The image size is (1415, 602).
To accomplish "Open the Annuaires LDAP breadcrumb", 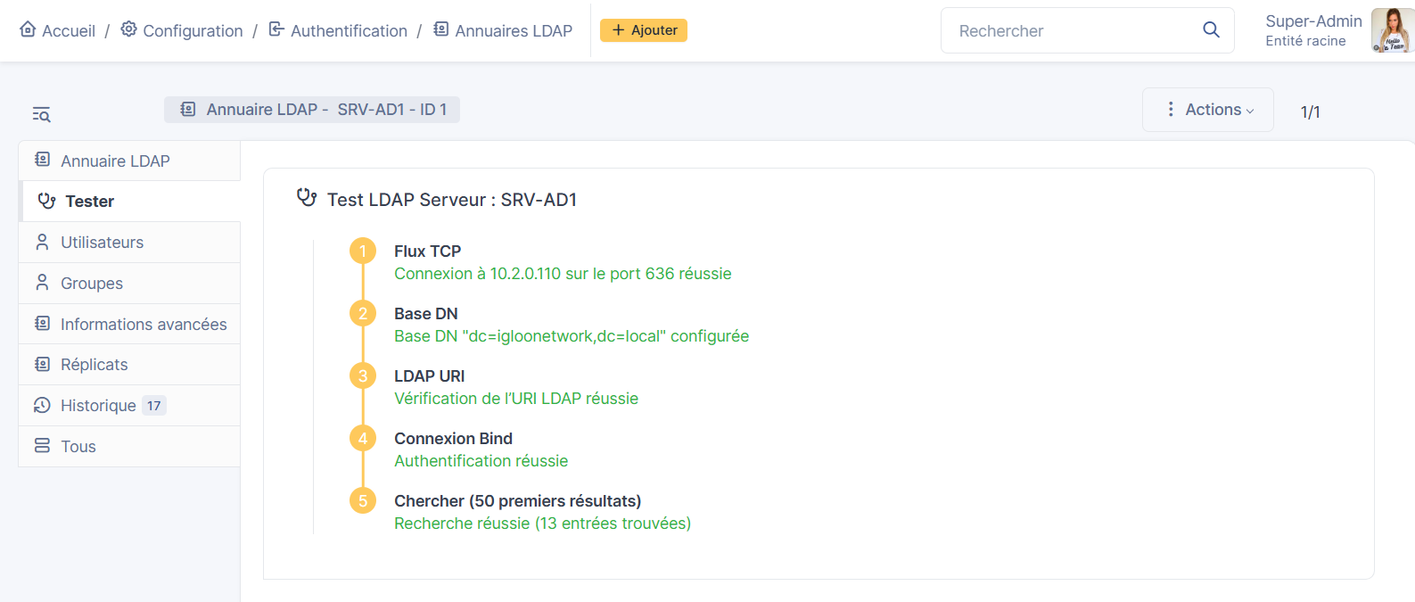I will (503, 30).
